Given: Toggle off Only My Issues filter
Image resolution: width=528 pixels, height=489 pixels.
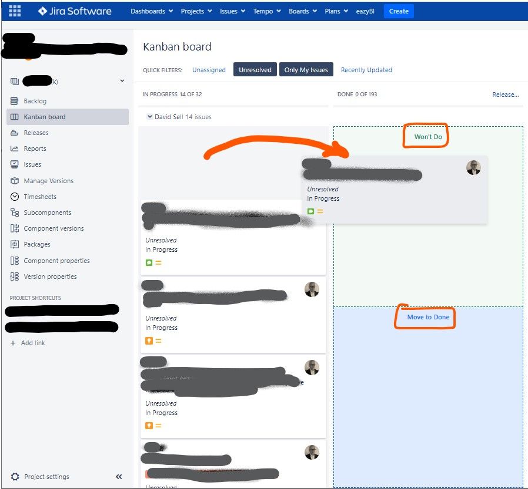Looking at the screenshot, I should [306, 70].
